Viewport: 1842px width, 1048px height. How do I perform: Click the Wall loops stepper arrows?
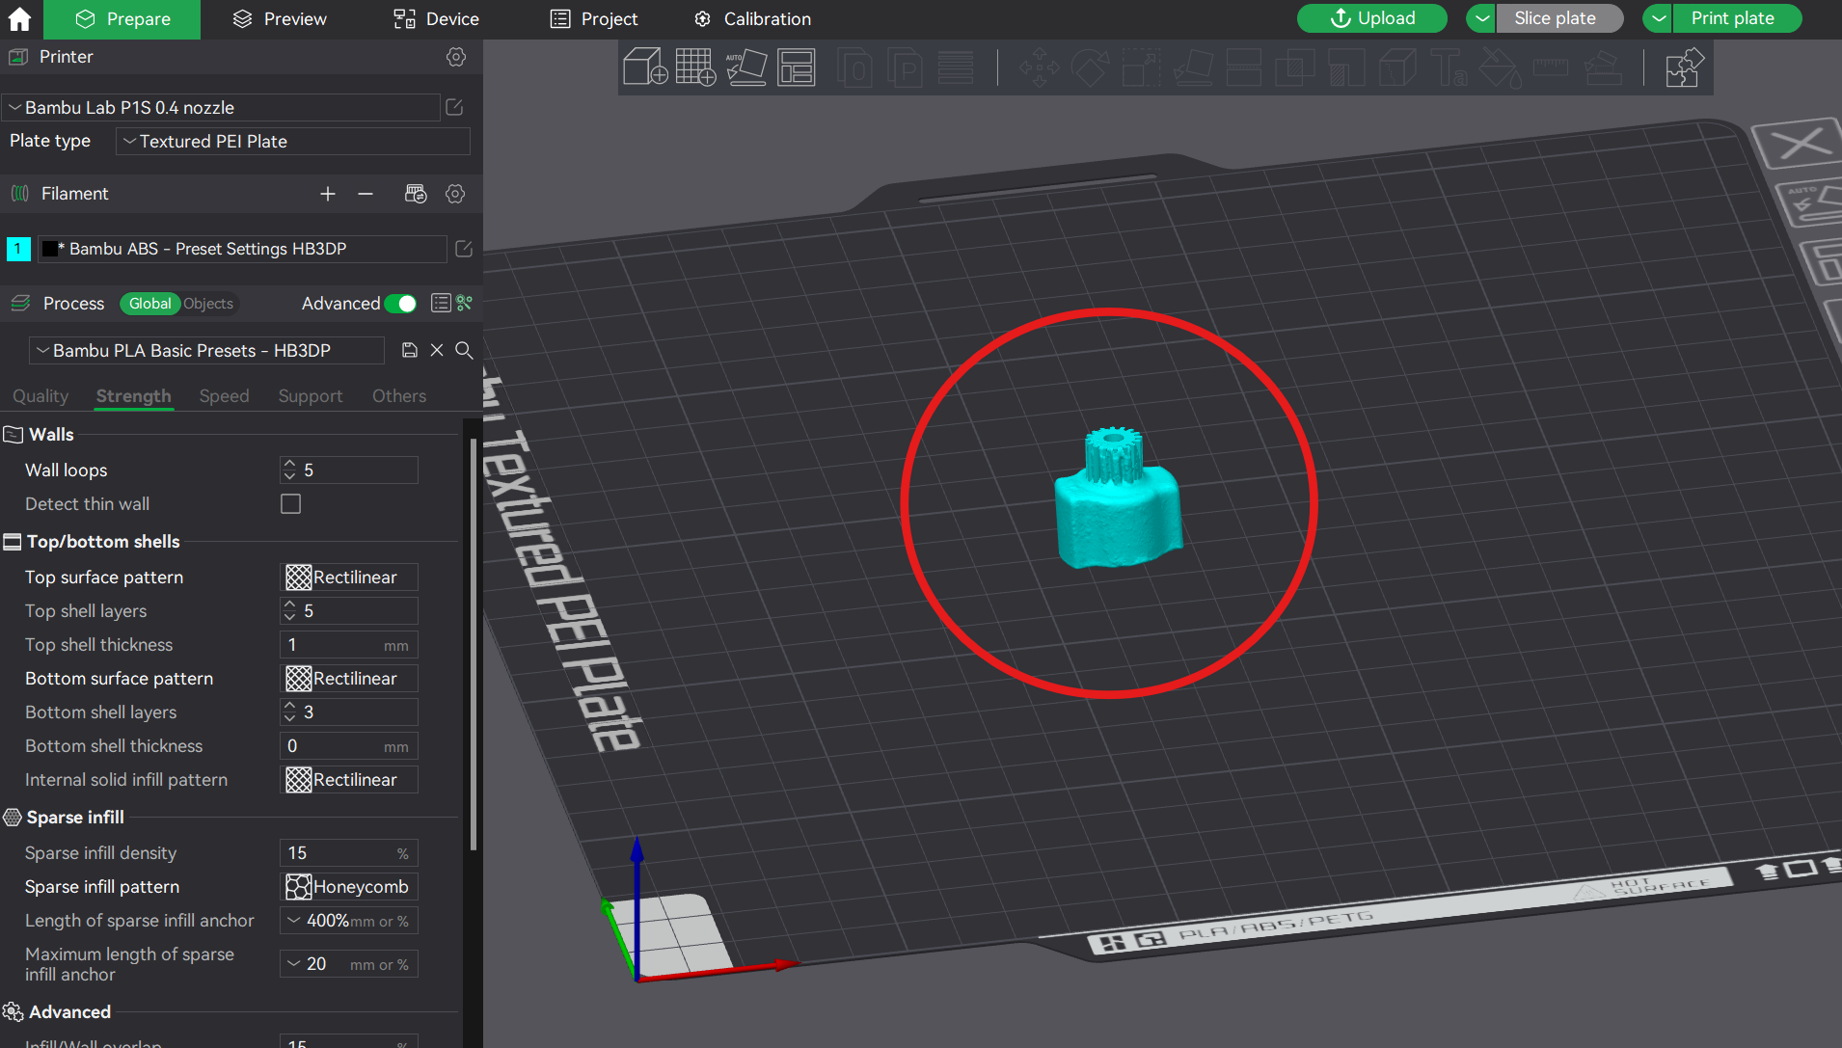click(290, 470)
